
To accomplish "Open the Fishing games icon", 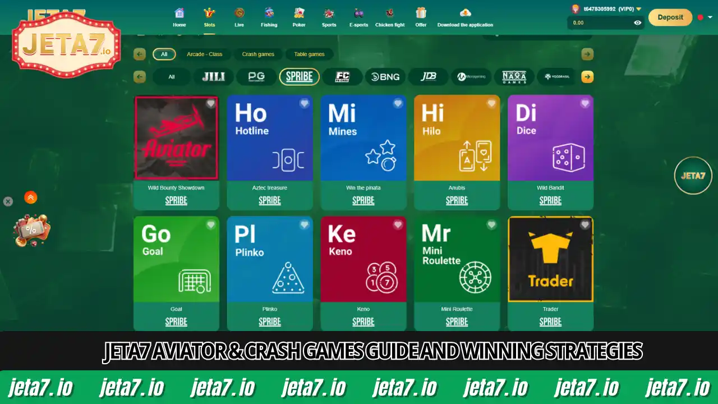I will click(269, 13).
